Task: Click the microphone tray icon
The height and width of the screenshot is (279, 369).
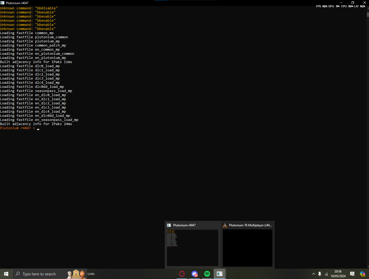Action: click(320, 274)
